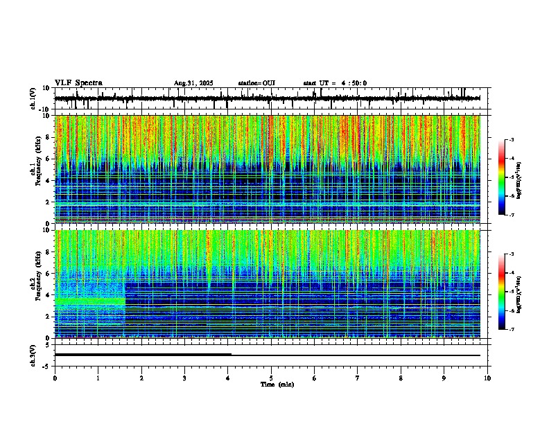The width and height of the screenshot is (549, 424).
Task: Click the "2" tick on the Time axis
Action: (141, 378)
